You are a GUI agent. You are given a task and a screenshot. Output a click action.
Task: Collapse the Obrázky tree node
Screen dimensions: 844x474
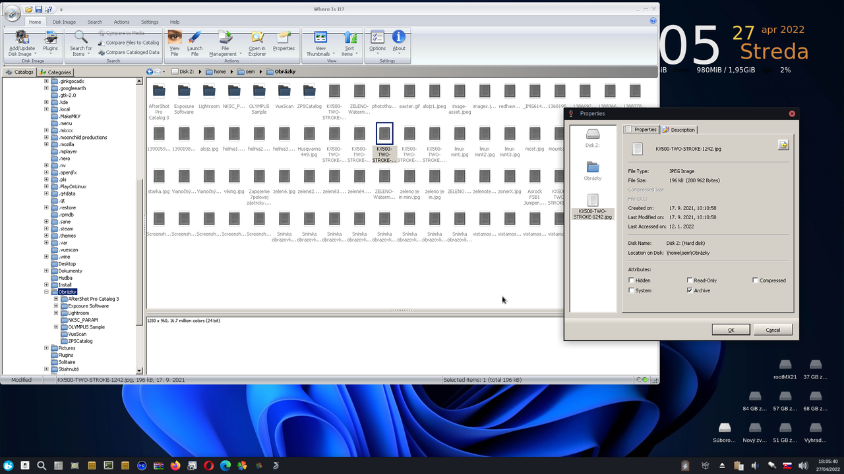(x=46, y=292)
